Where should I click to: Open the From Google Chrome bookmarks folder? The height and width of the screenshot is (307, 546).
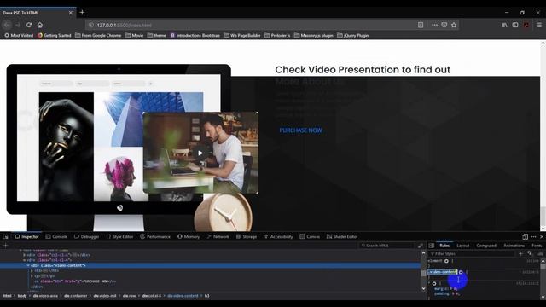98,36
